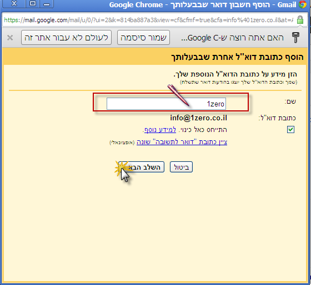Dismiss the save password bar with X
The width and height of the screenshot is (311, 285).
tap(10, 38)
